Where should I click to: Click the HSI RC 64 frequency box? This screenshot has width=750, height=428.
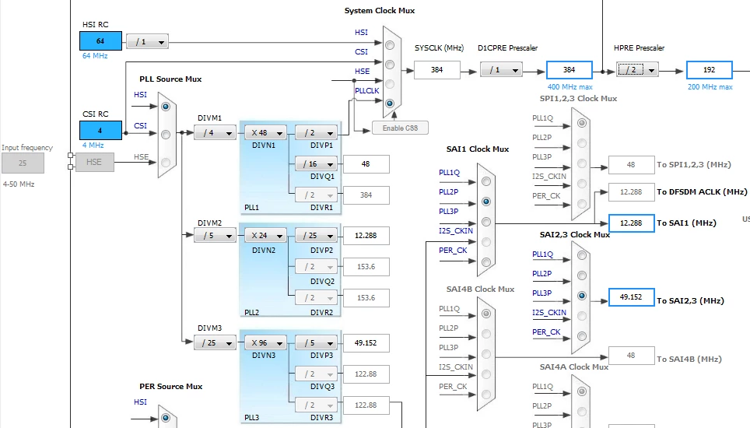pyautogui.click(x=100, y=41)
